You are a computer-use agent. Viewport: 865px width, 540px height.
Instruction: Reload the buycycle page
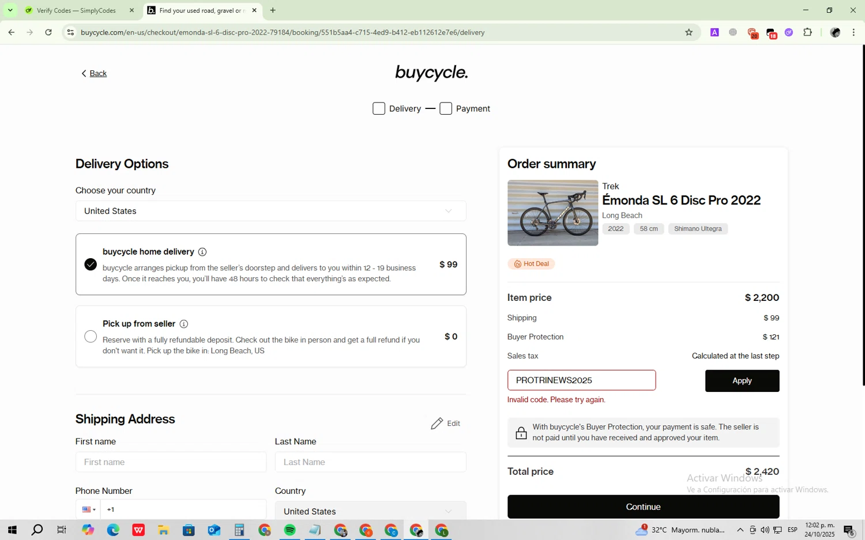click(x=48, y=32)
